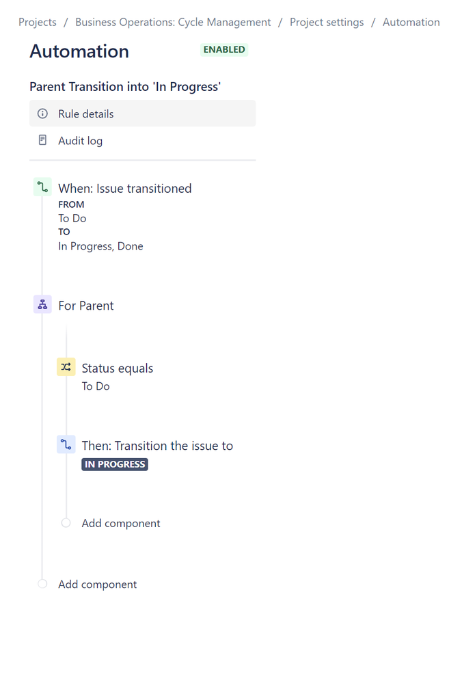Click the outer Add component circle

click(42, 584)
